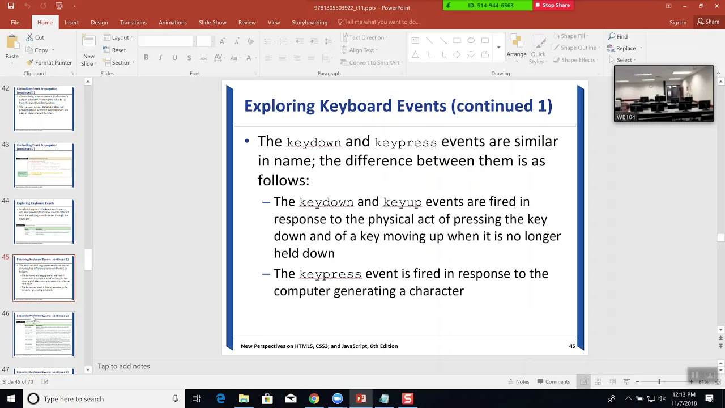The width and height of the screenshot is (725, 408).
Task: Open the File tab
Action: [15, 22]
